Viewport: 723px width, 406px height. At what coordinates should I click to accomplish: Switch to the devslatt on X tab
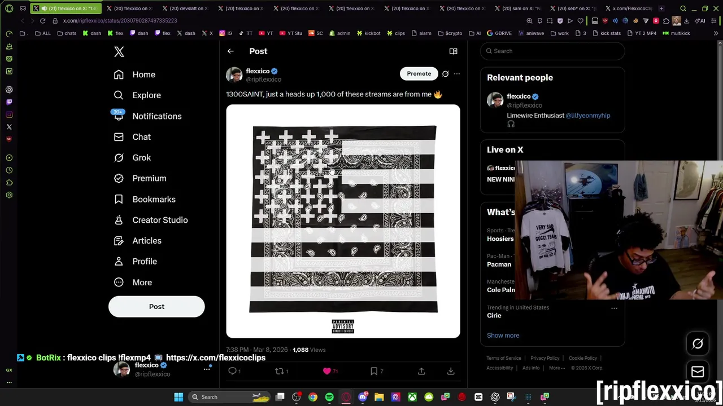click(186, 8)
